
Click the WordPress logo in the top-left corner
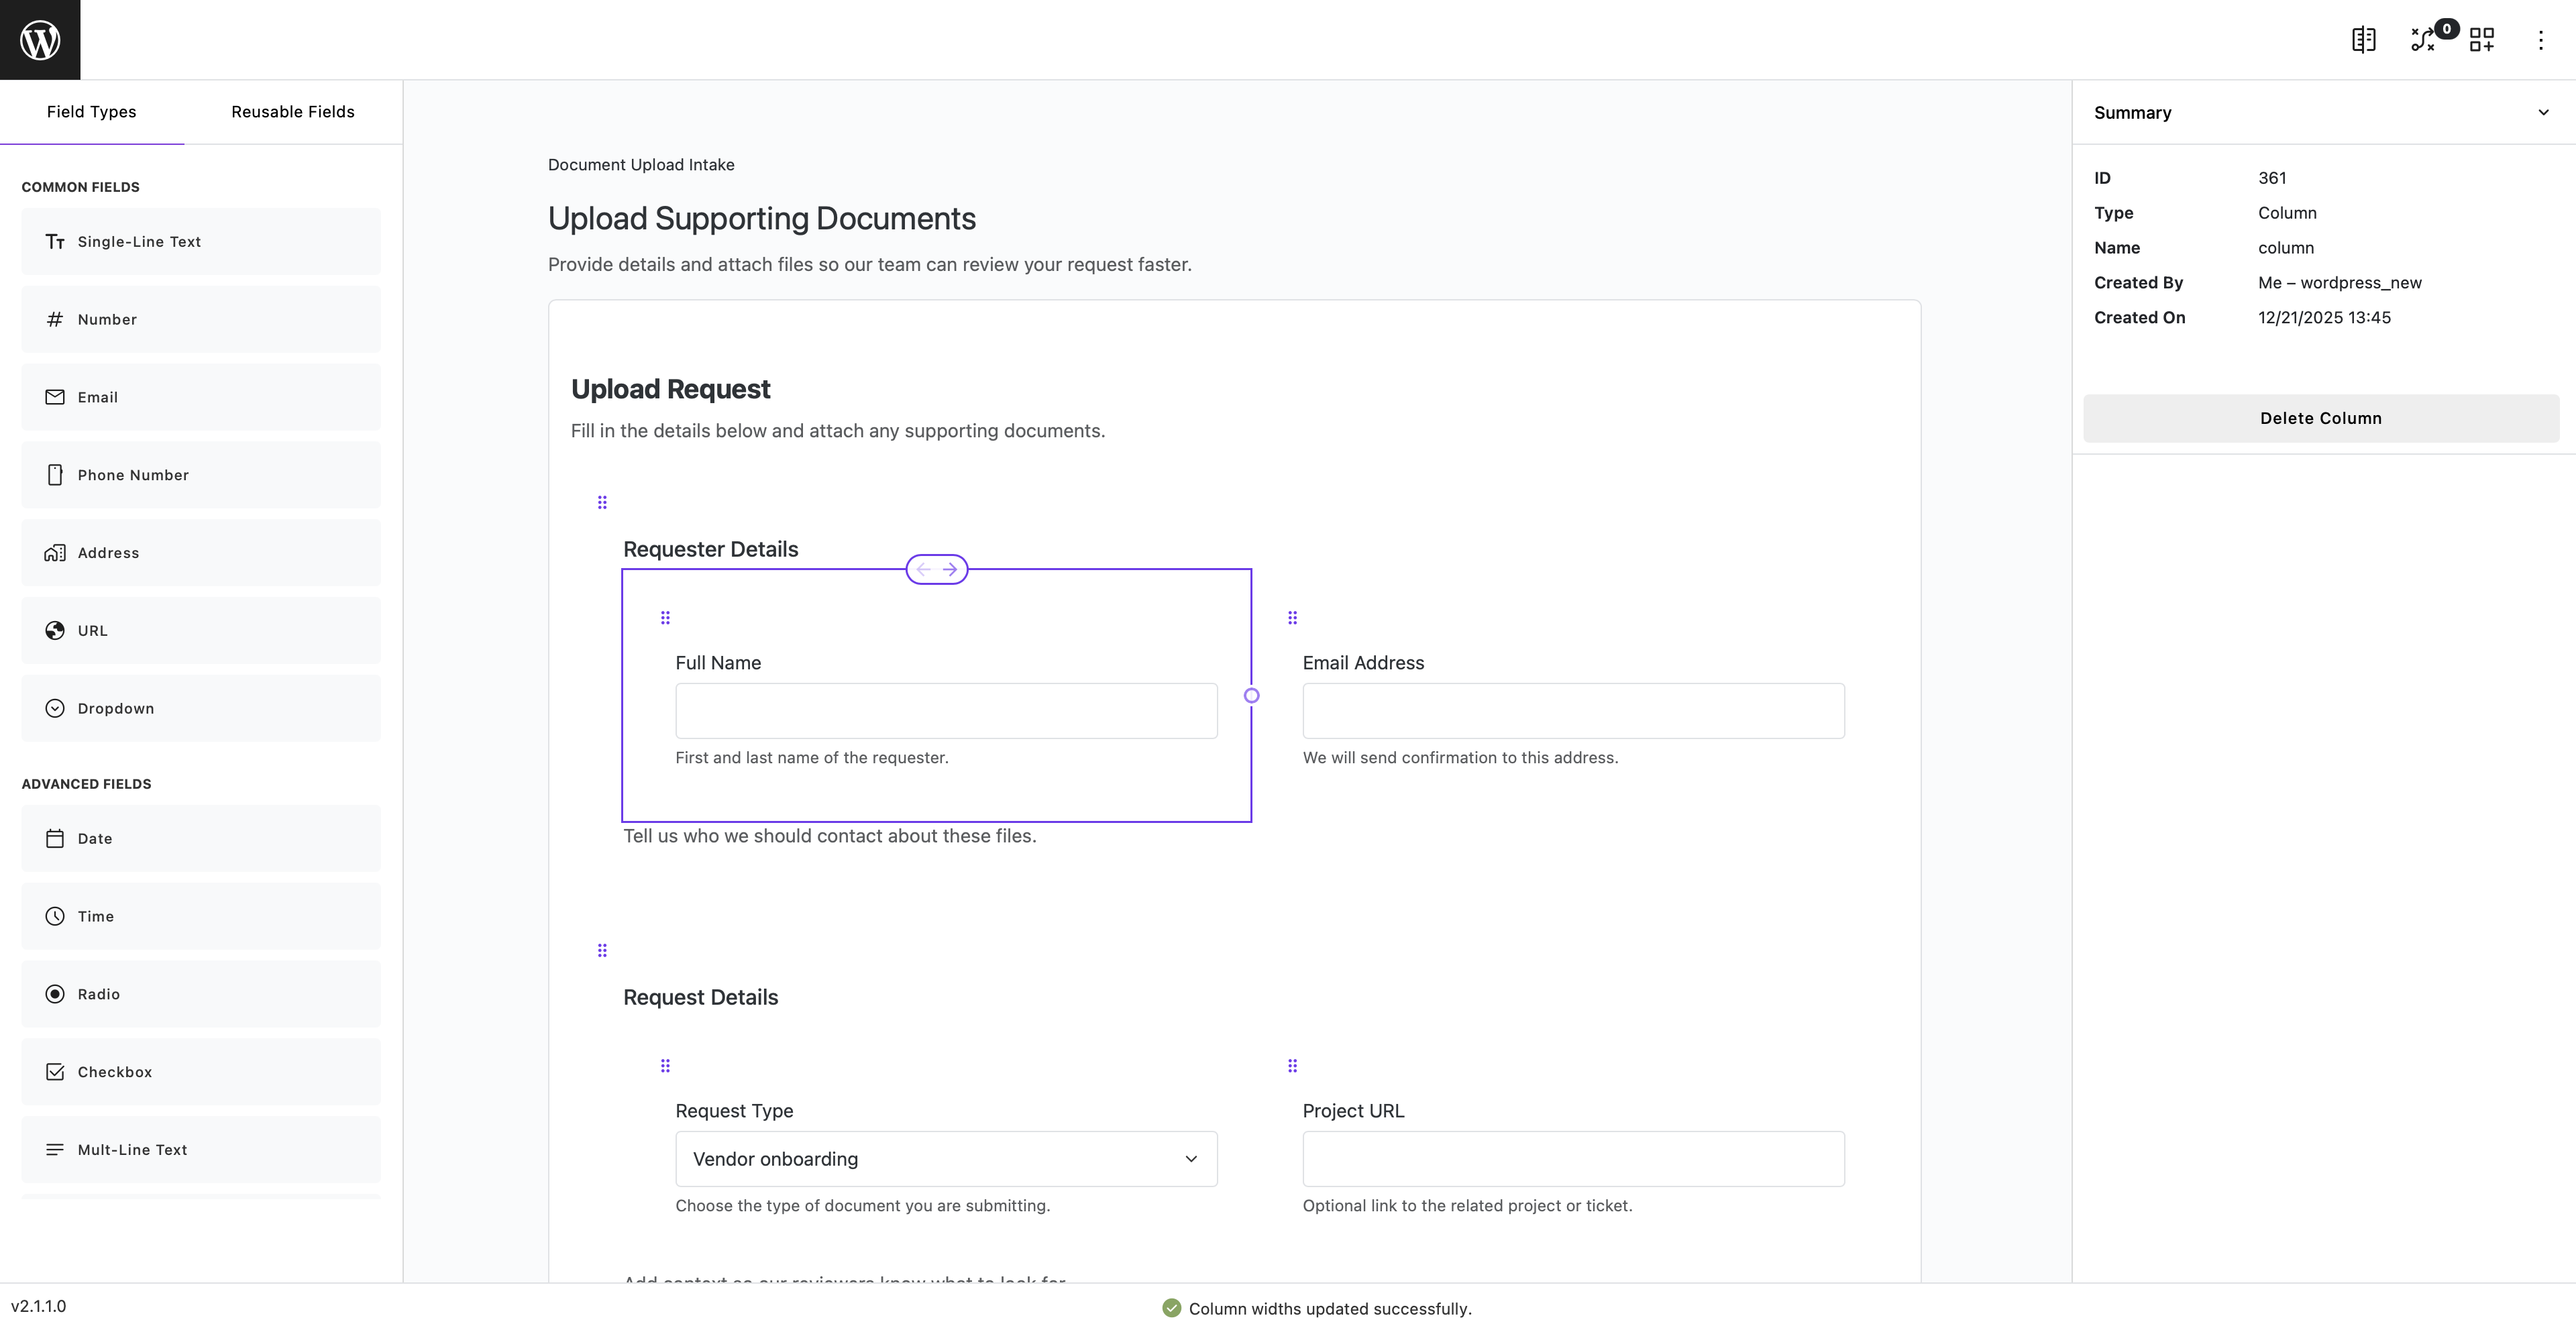pos(39,39)
